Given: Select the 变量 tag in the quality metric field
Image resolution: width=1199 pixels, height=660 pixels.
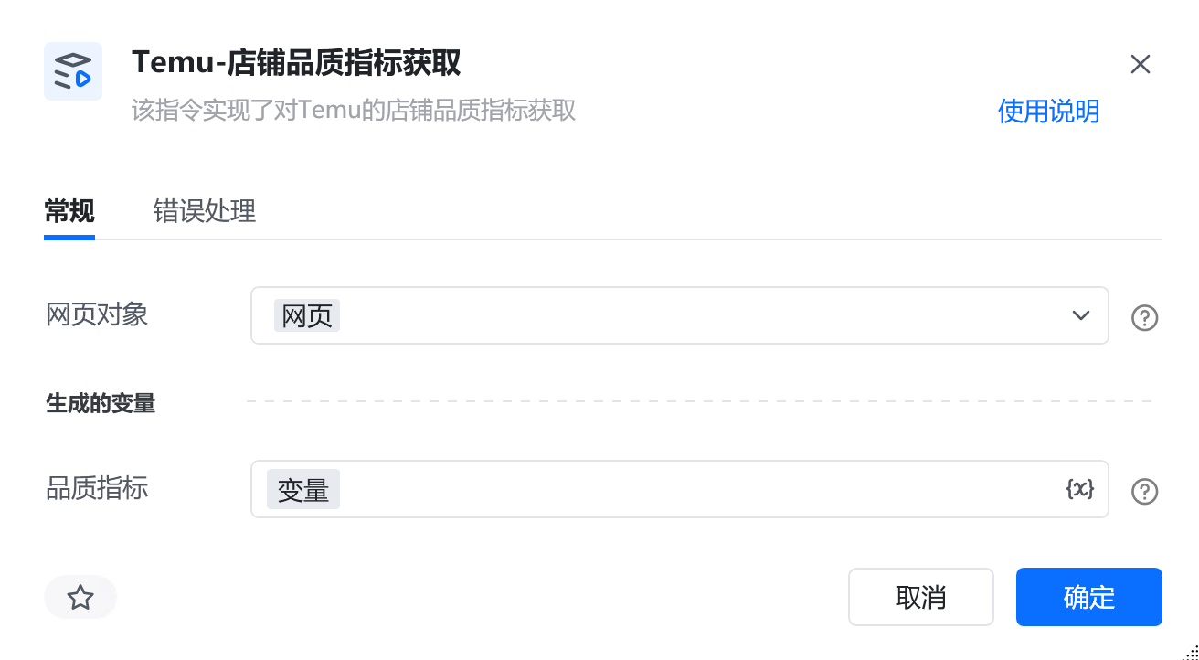Looking at the screenshot, I should coord(302,489).
